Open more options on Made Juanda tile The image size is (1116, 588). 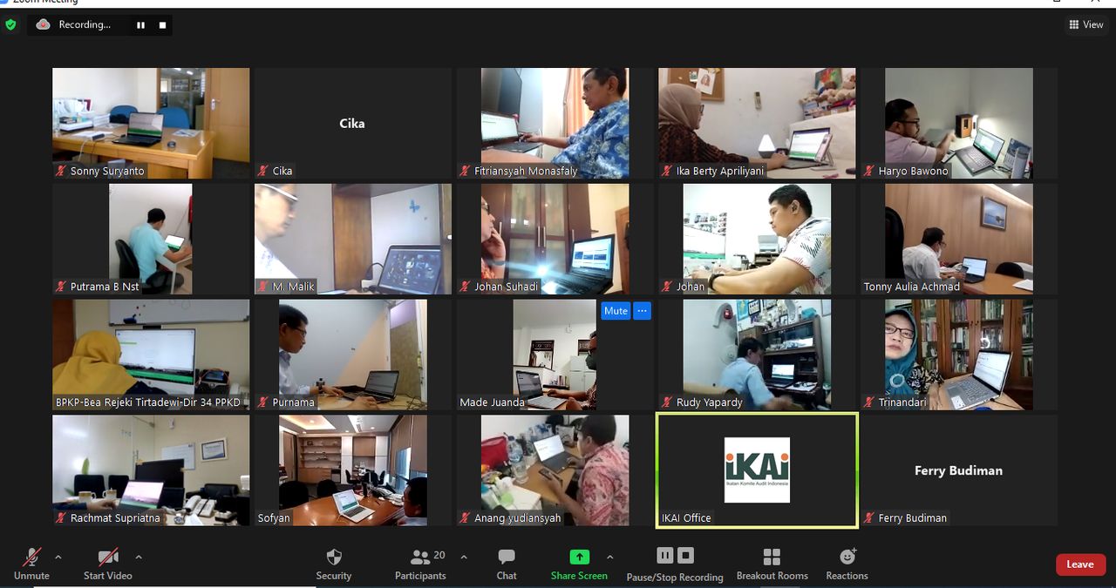coord(642,311)
